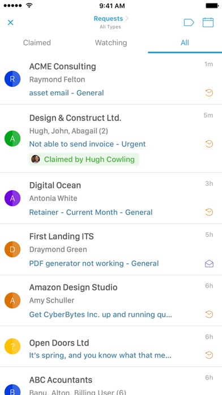Tap clock icon on Amazon Design Studio row

click(x=209, y=314)
